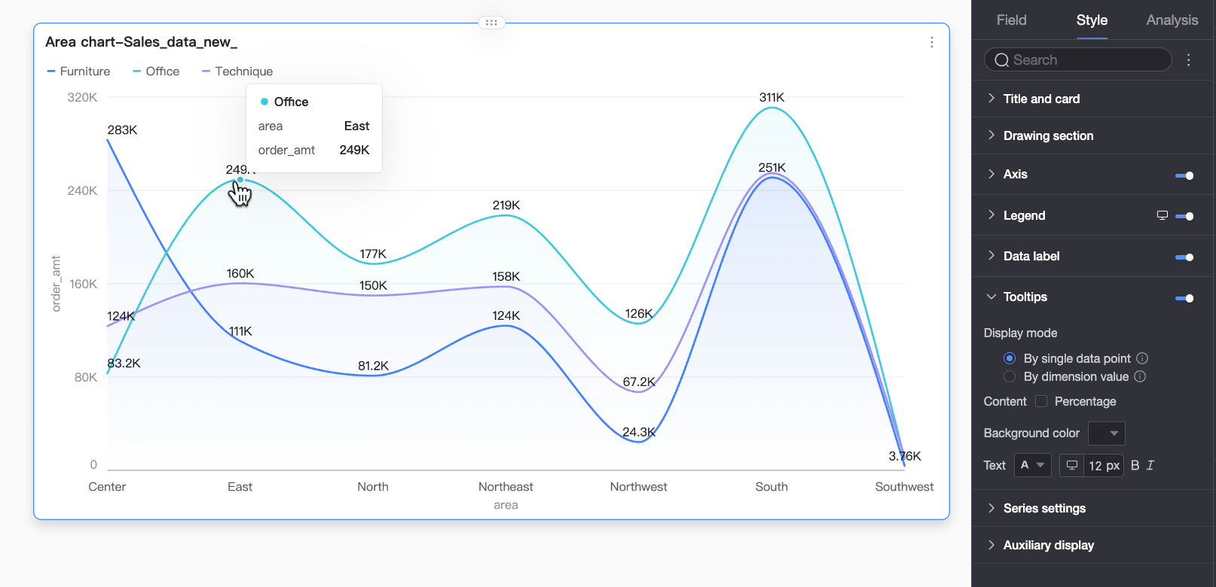This screenshot has width=1216, height=587.
Task: Select By dimension value radio button
Action: pos(1010,376)
